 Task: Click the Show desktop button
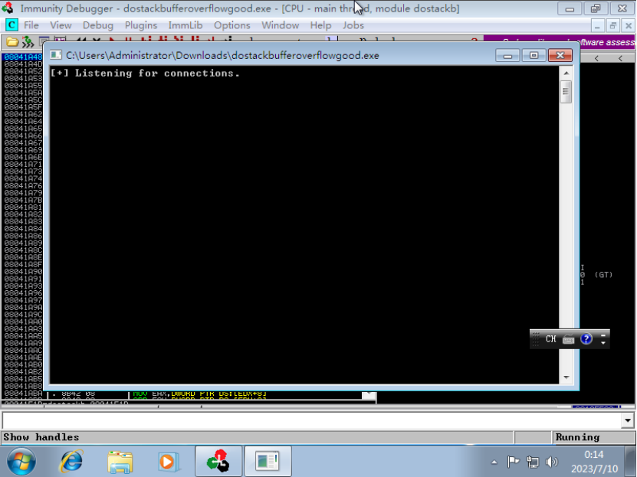coord(632,462)
